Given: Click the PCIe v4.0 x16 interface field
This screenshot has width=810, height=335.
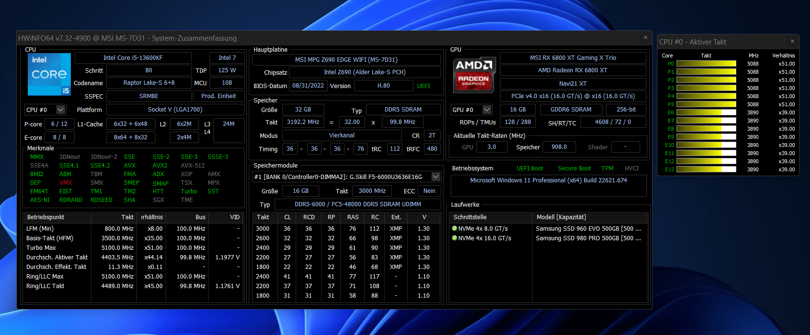Looking at the screenshot, I should point(573,96).
